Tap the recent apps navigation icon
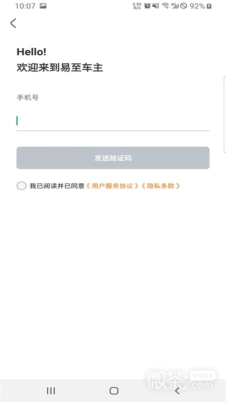226x402 pixels. pos(51,391)
